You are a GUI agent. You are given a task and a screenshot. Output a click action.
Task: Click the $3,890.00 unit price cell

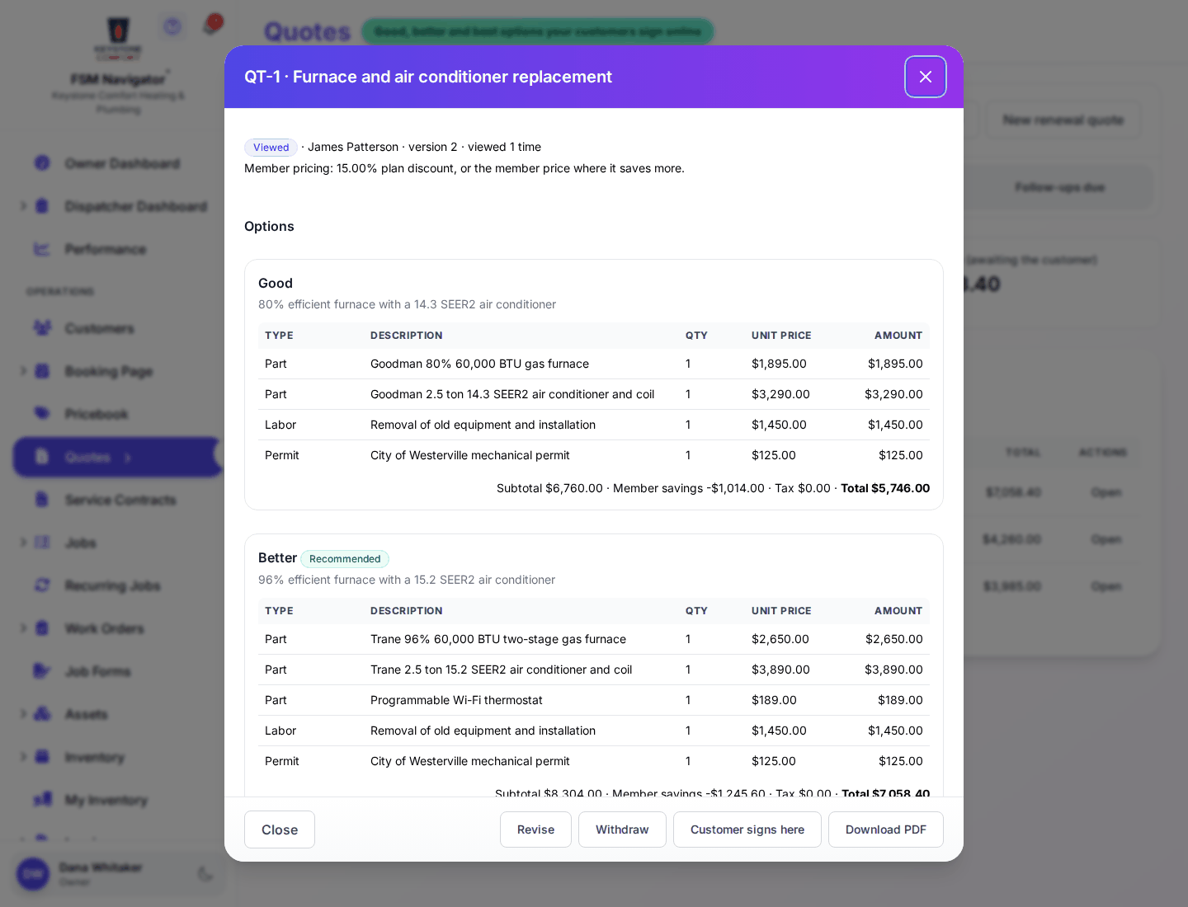pyautogui.click(x=780, y=670)
